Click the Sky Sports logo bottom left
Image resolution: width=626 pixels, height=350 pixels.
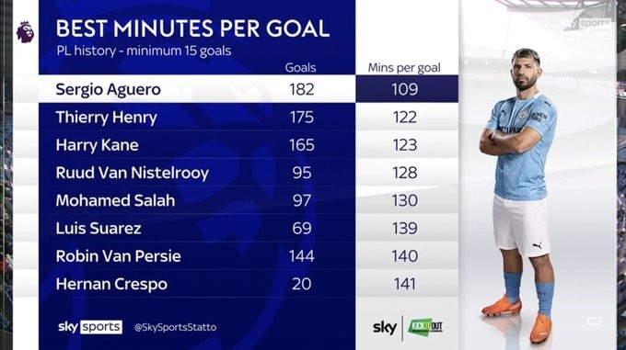[x=90, y=327]
